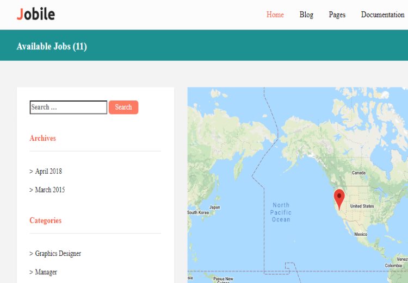Click the Categories sidebar heading
408x283 pixels.
click(x=45, y=221)
